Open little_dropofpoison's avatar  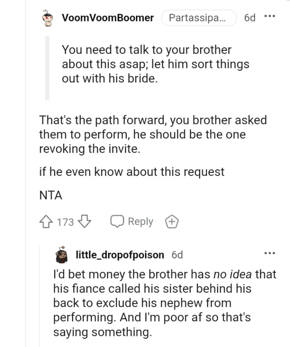[60, 255]
